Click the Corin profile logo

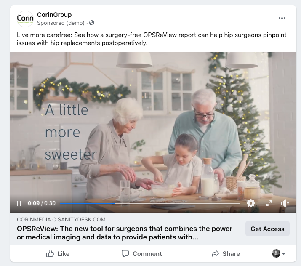tap(25, 19)
